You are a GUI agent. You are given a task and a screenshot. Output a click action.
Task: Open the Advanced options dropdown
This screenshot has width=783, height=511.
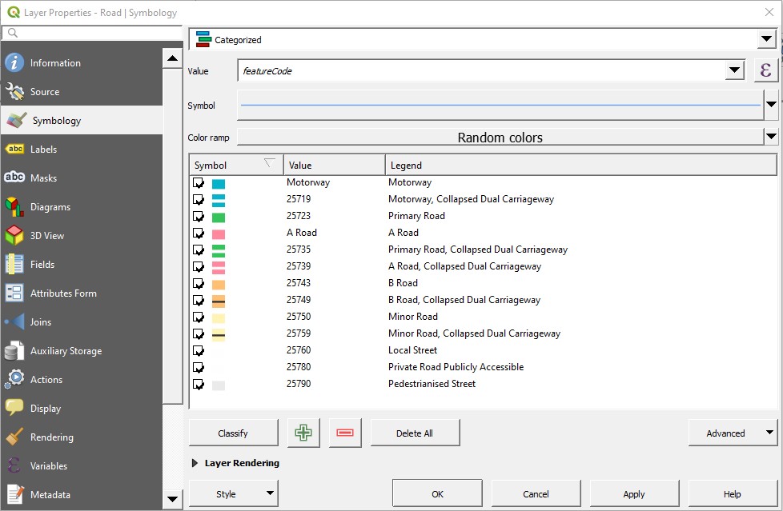coord(732,432)
